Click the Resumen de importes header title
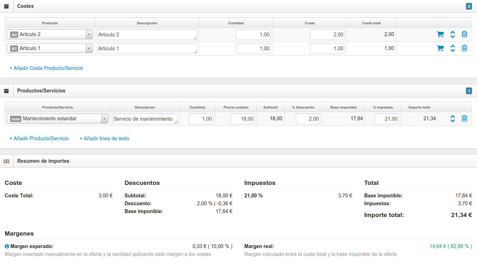477x262 pixels. click(43, 161)
